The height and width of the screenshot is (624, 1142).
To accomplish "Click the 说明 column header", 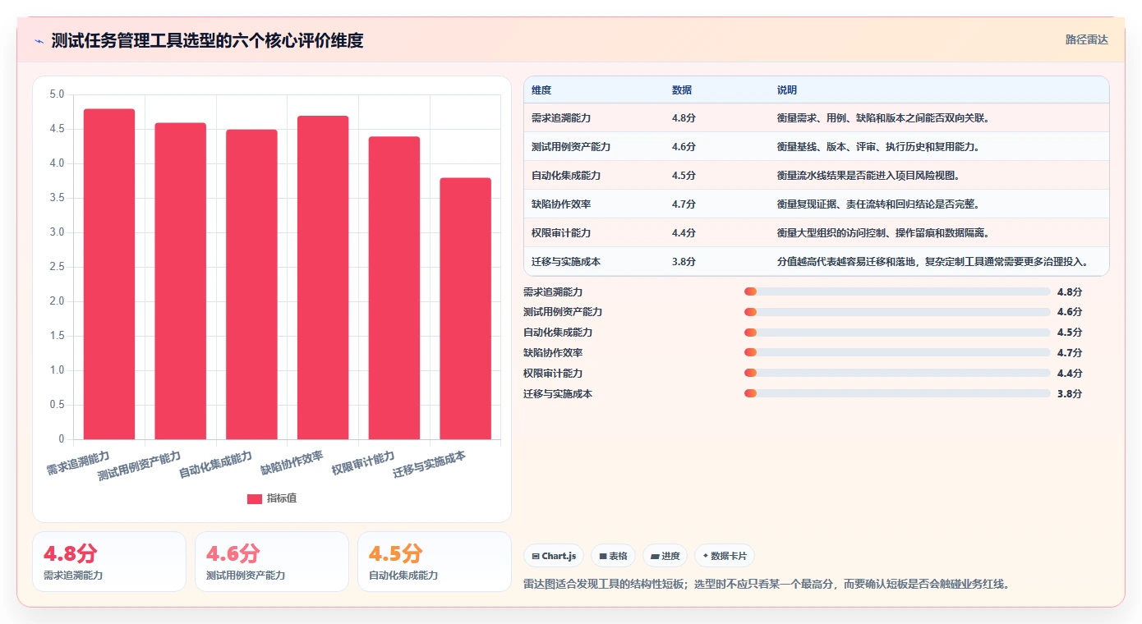I will pos(787,89).
